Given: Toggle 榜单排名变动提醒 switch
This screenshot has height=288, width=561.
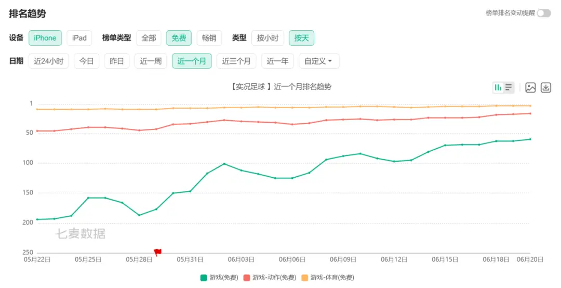Looking at the screenshot, I should (x=543, y=13).
